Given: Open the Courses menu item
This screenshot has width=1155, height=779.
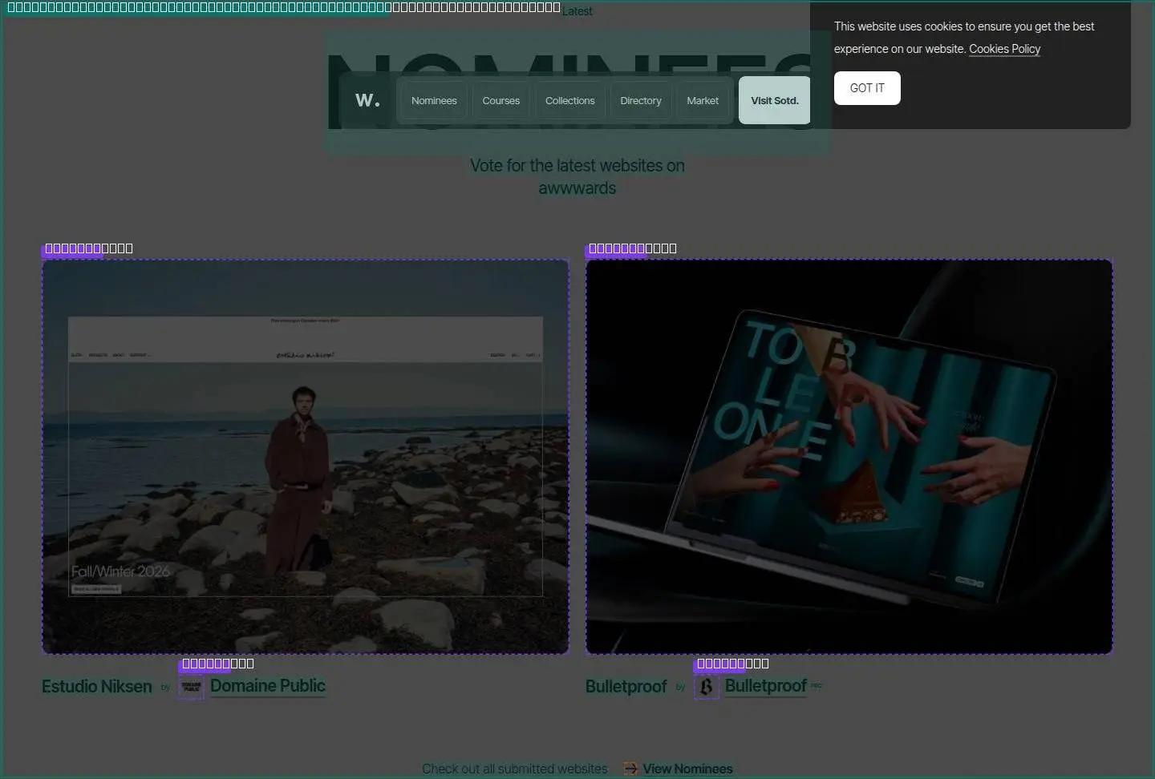Looking at the screenshot, I should (501, 100).
